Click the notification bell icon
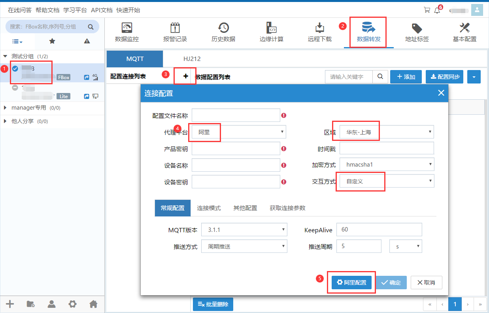Screen dimensions: 489x313 point(437,10)
